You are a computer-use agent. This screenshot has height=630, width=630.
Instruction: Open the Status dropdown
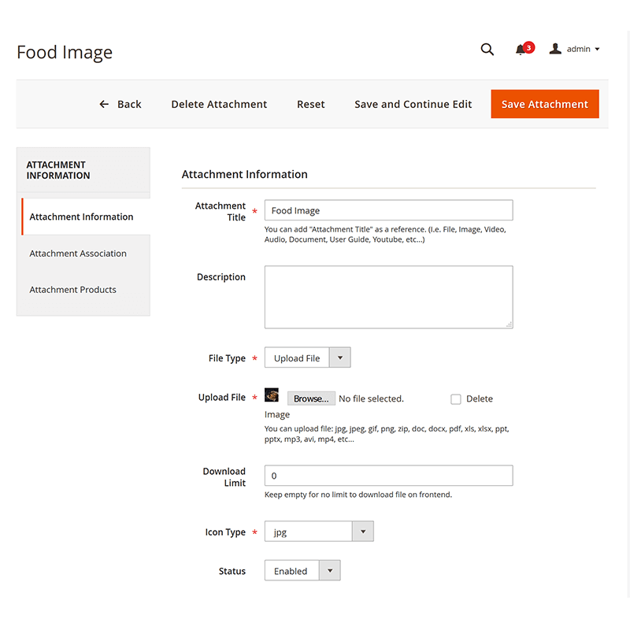point(329,569)
